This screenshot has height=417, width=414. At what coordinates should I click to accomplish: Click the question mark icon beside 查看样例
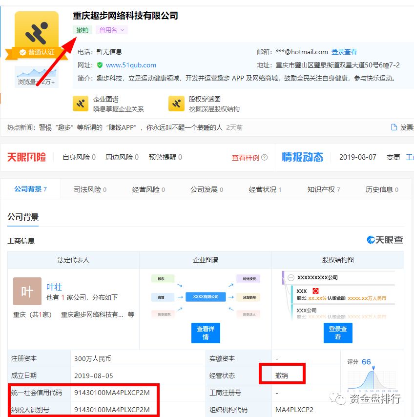pos(264,157)
